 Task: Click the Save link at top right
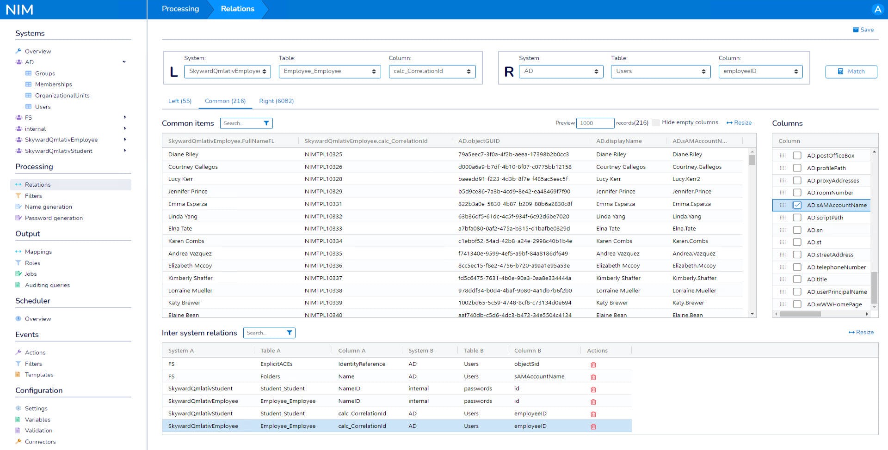(x=863, y=30)
